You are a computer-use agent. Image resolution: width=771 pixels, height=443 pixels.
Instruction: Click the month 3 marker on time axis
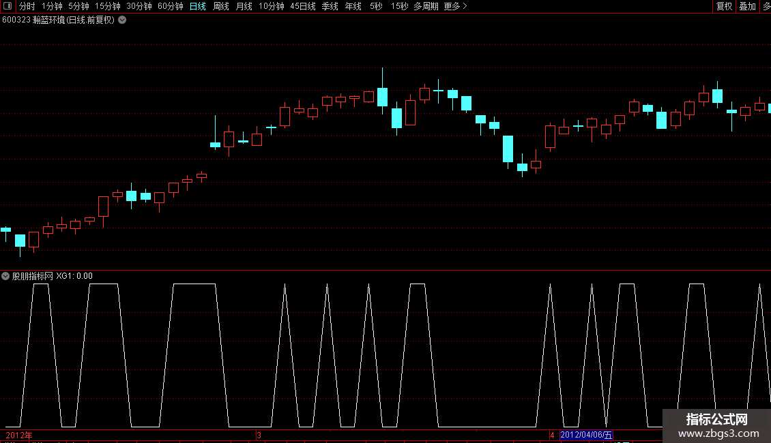point(259,435)
